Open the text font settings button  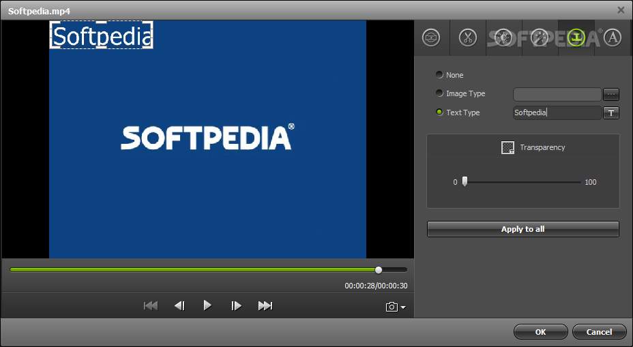(x=611, y=112)
